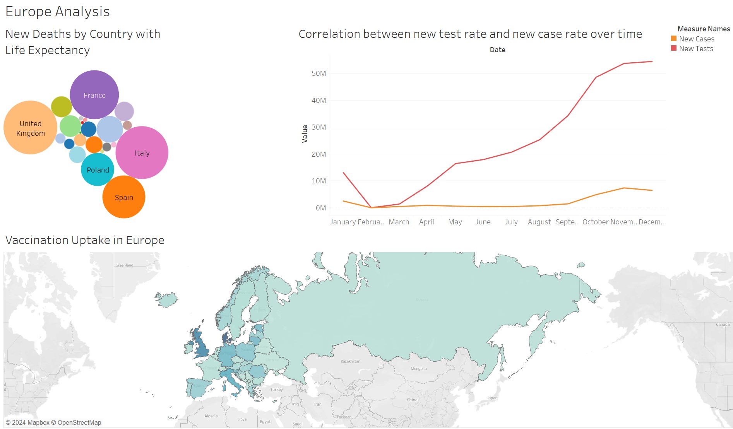Click the orange New Cases legend swatch

[674, 39]
